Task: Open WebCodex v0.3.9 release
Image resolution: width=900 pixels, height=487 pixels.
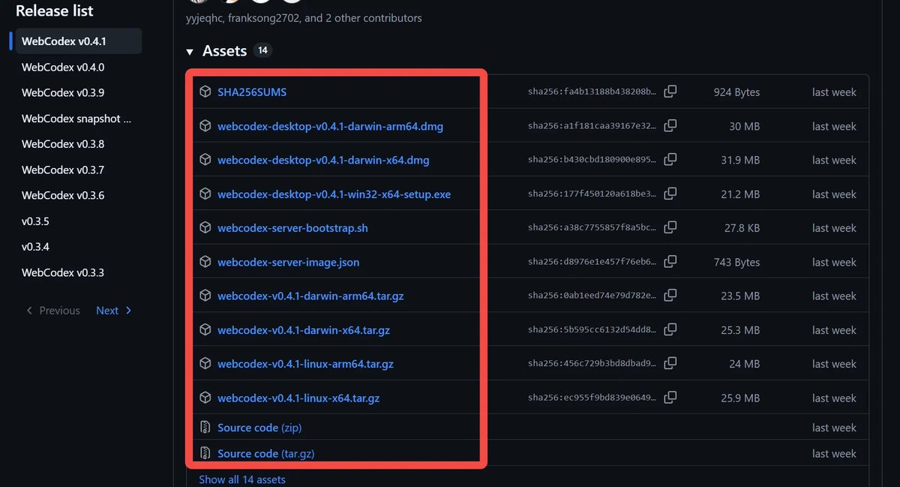Action: (x=63, y=93)
